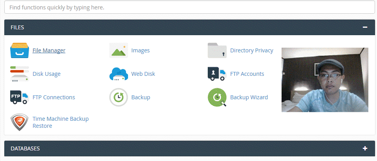The image size is (377, 161).
Task: Focus the find functions search box
Action: (x=189, y=7)
